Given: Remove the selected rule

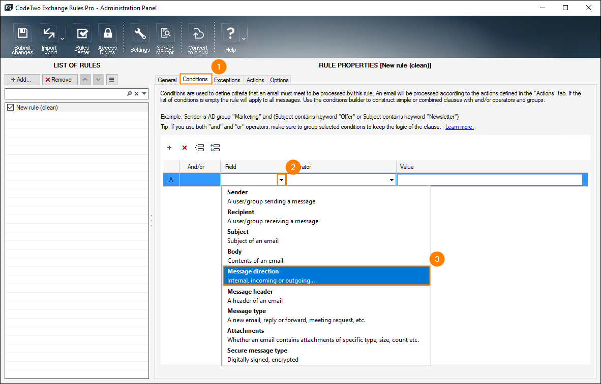Looking at the screenshot, I should 60,80.
